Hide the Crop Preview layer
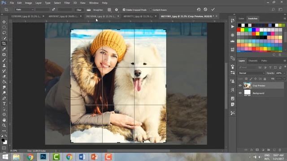This screenshot has height=161, width=287. 240,85
